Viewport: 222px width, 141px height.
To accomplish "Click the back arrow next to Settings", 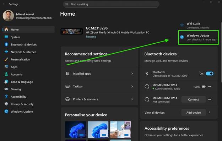I will (4, 4).
